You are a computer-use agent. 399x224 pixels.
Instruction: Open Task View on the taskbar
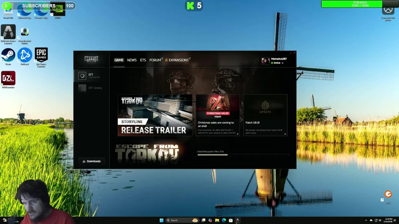point(204,220)
